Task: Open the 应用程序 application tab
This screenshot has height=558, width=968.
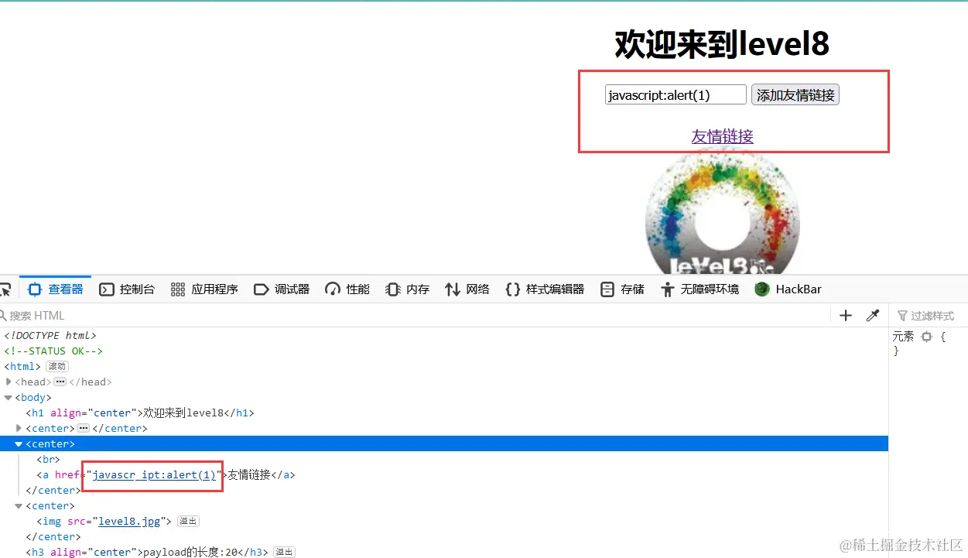Action: click(x=204, y=289)
